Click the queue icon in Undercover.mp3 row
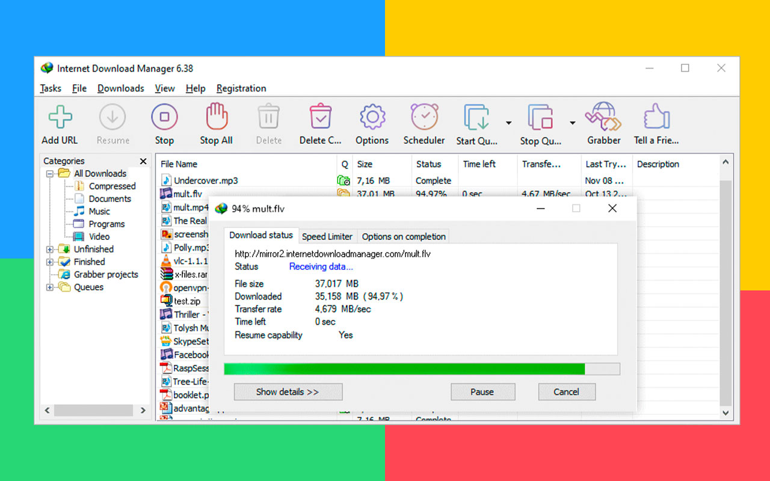The height and width of the screenshot is (481, 770). 343,180
